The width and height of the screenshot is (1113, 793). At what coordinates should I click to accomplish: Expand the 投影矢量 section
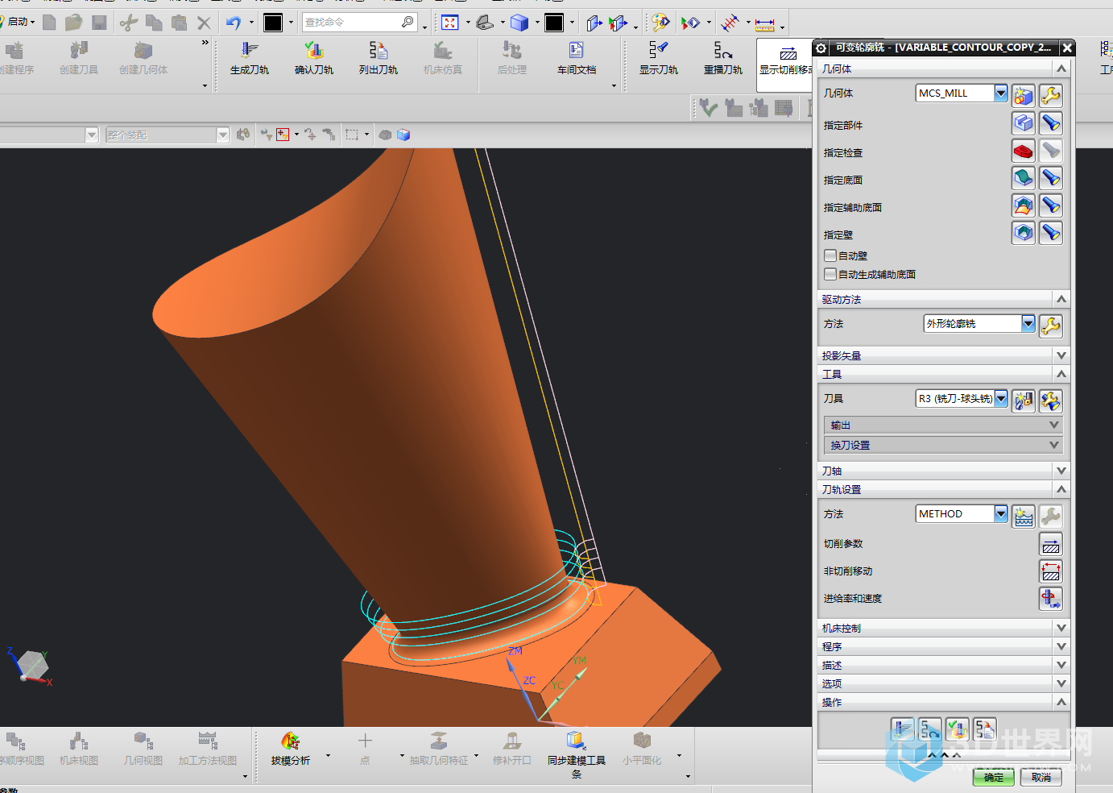[x=944, y=355]
